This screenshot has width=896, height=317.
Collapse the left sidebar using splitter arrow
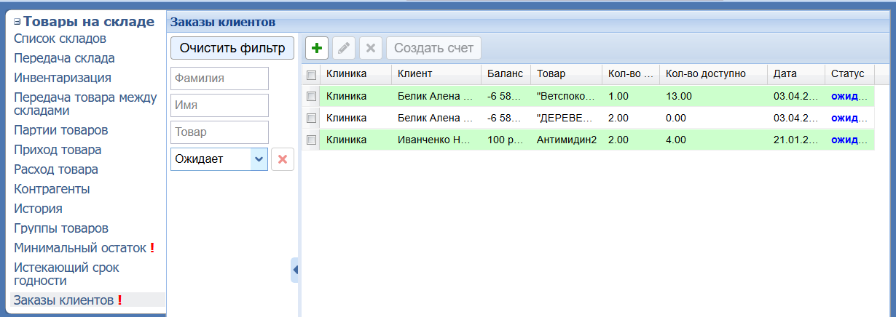[x=295, y=270]
